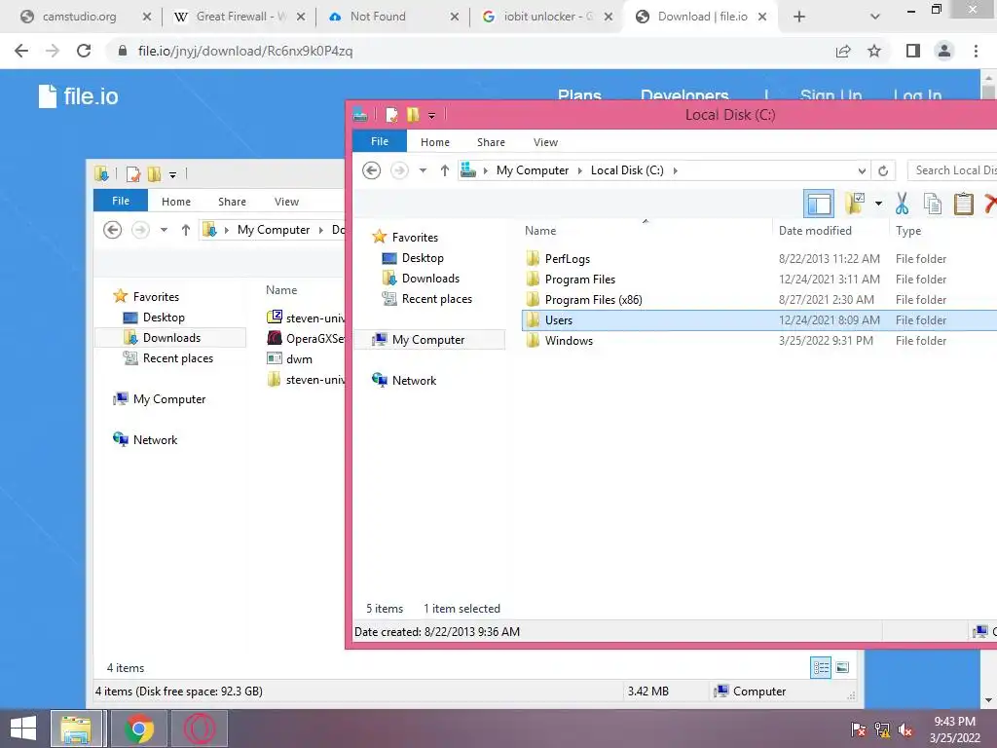Click the preview pane icon in Local Disk toolbar
997x748 pixels.
tap(818, 205)
